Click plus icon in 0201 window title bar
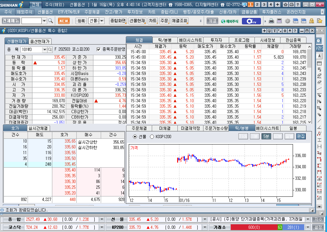Viewport: 327px width, 232px height. (x=264, y=31)
